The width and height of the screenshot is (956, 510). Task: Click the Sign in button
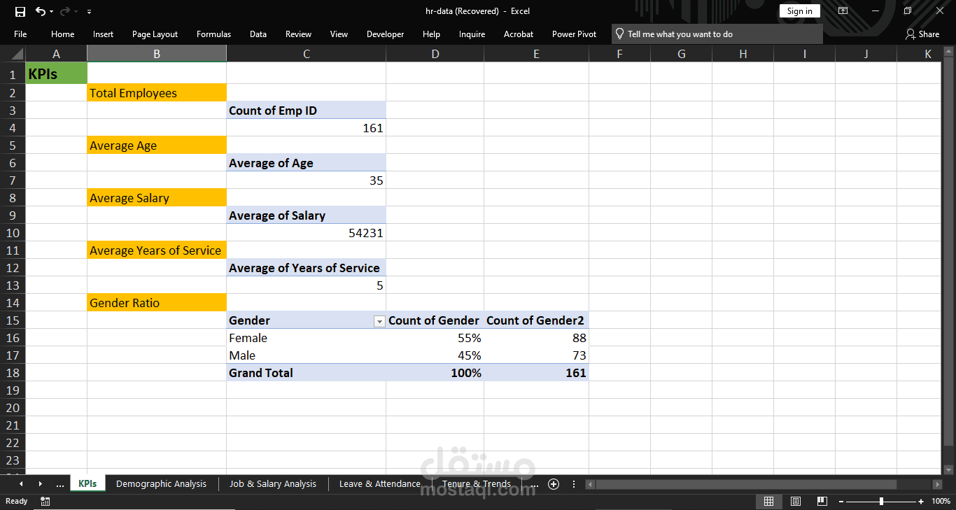pos(799,11)
